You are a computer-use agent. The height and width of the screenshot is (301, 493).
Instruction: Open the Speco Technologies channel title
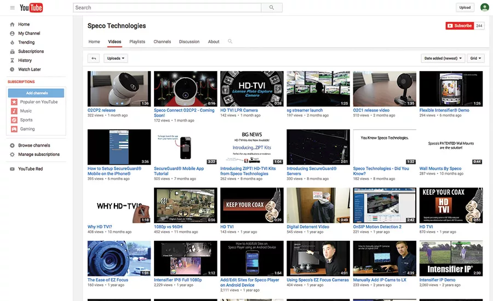click(117, 26)
